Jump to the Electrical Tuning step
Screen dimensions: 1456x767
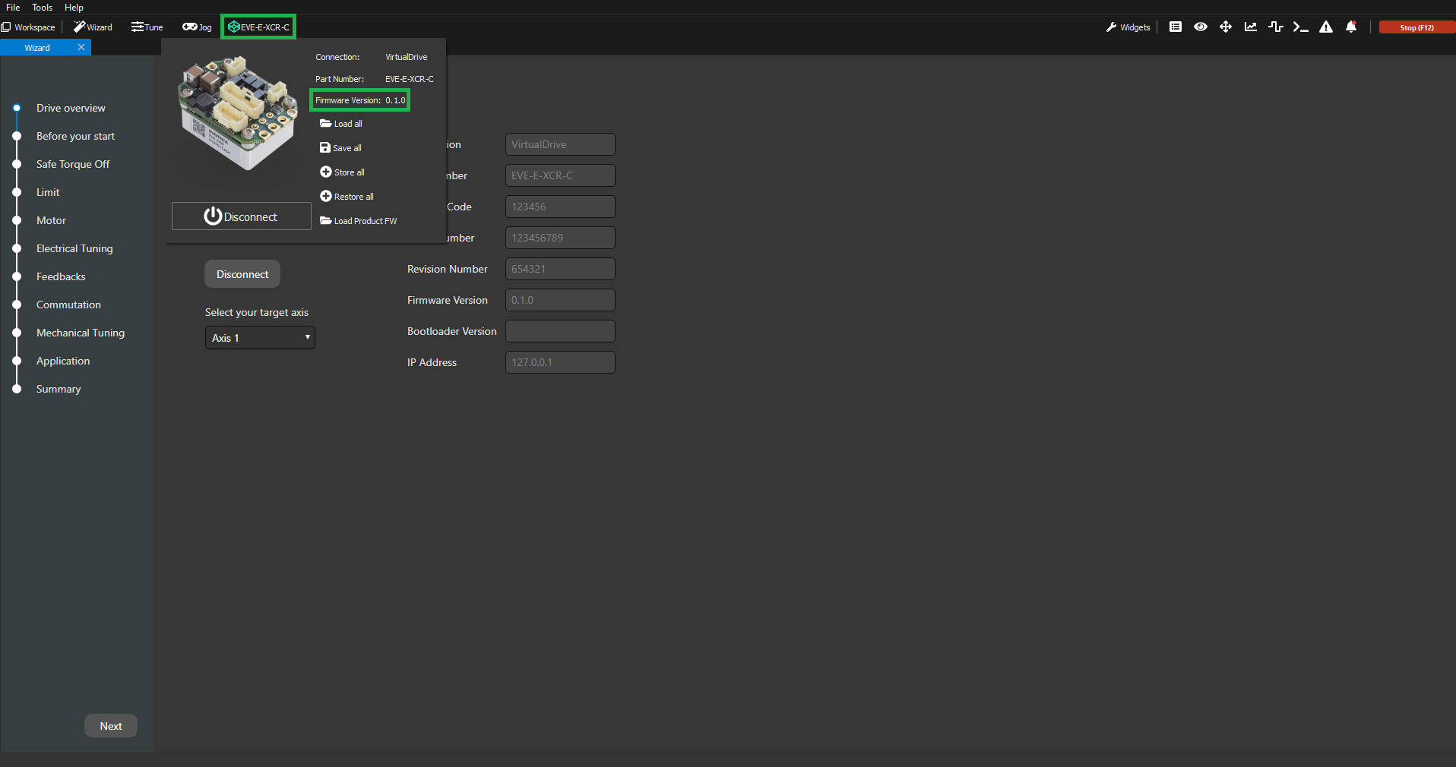(74, 248)
